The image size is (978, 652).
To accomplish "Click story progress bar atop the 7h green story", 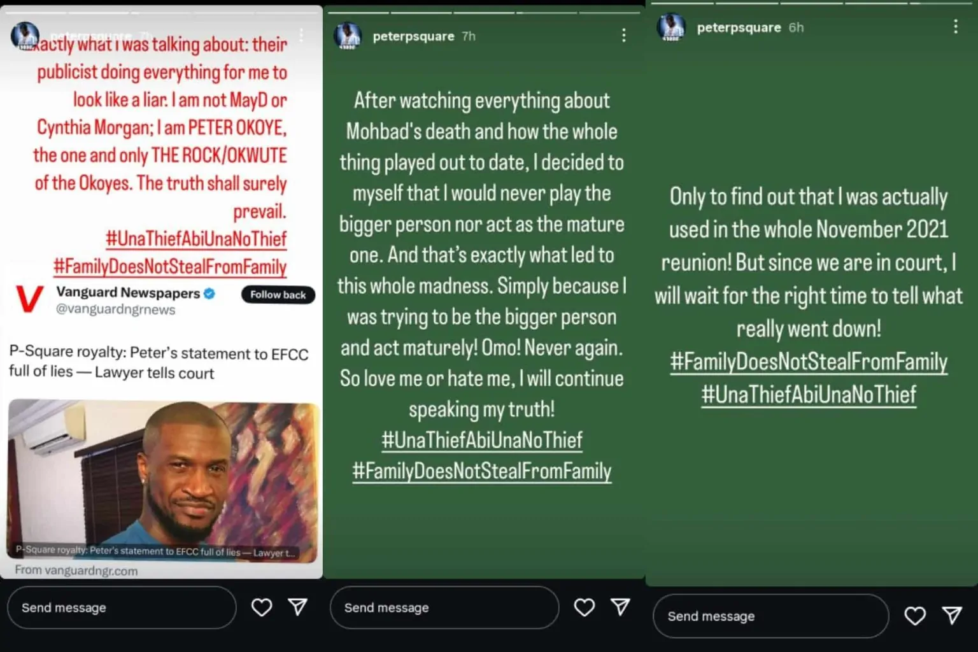I will click(484, 12).
